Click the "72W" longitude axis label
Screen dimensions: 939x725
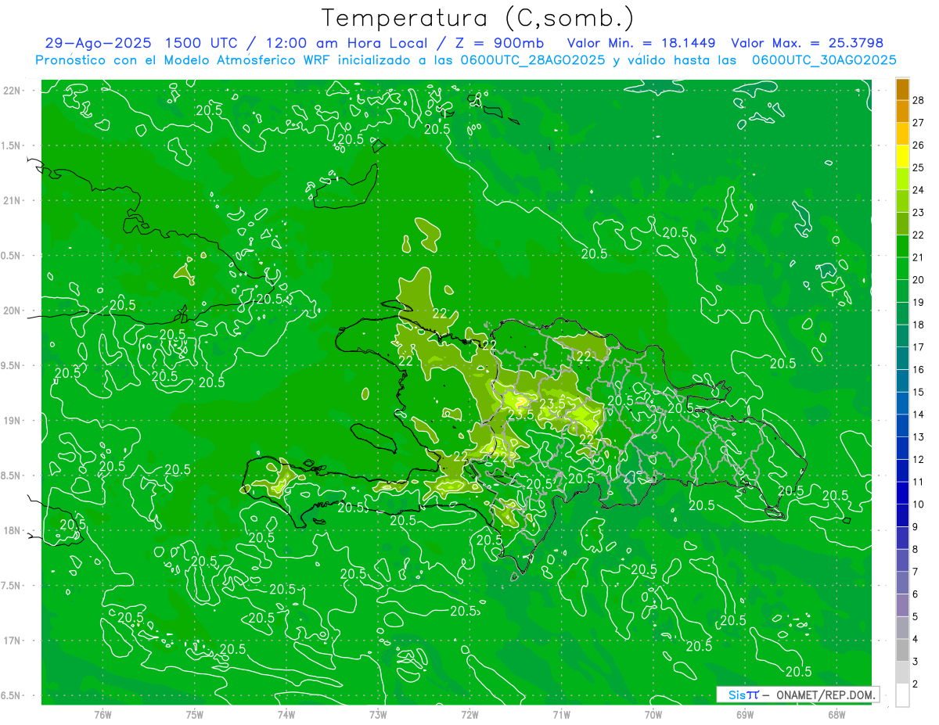click(x=469, y=714)
